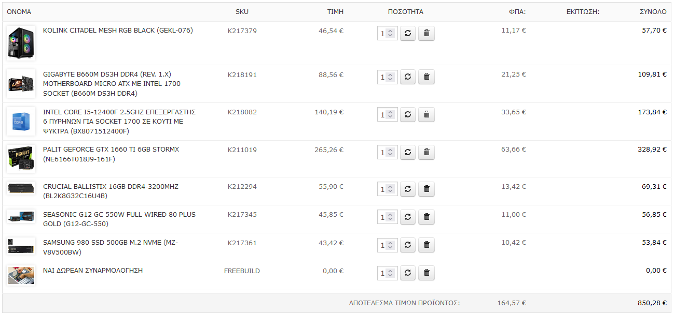Viewport: 674px width, 313px height.
Task: Open PALIT GEFORCE GTX 1660 TI product link
Action: 111,154
